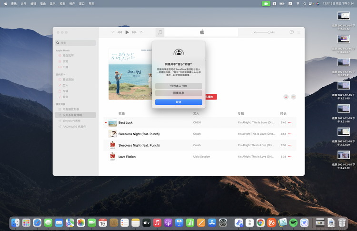Open Google Chrome from the Dock
The image size is (357, 231).
point(260,222)
